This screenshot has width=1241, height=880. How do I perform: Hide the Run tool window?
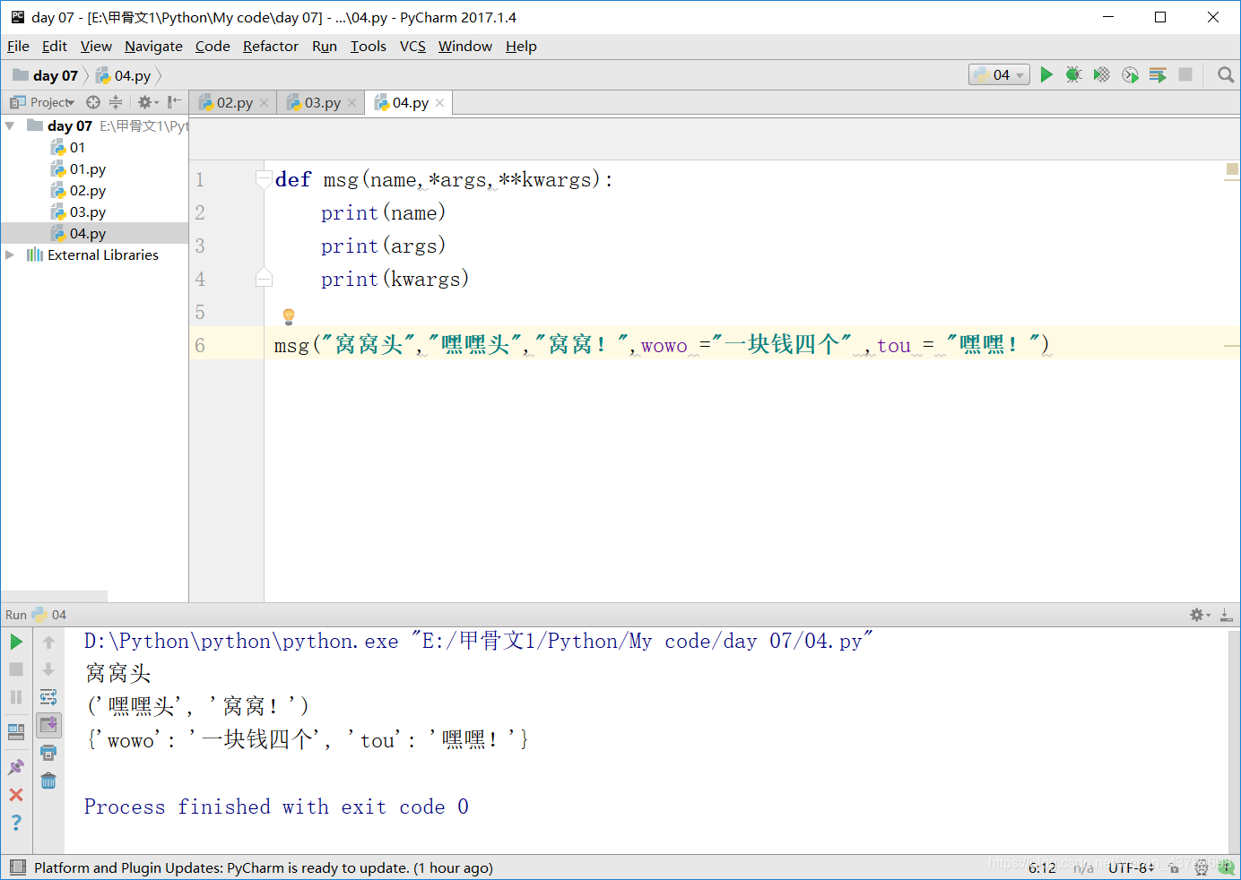(1226, 615)
